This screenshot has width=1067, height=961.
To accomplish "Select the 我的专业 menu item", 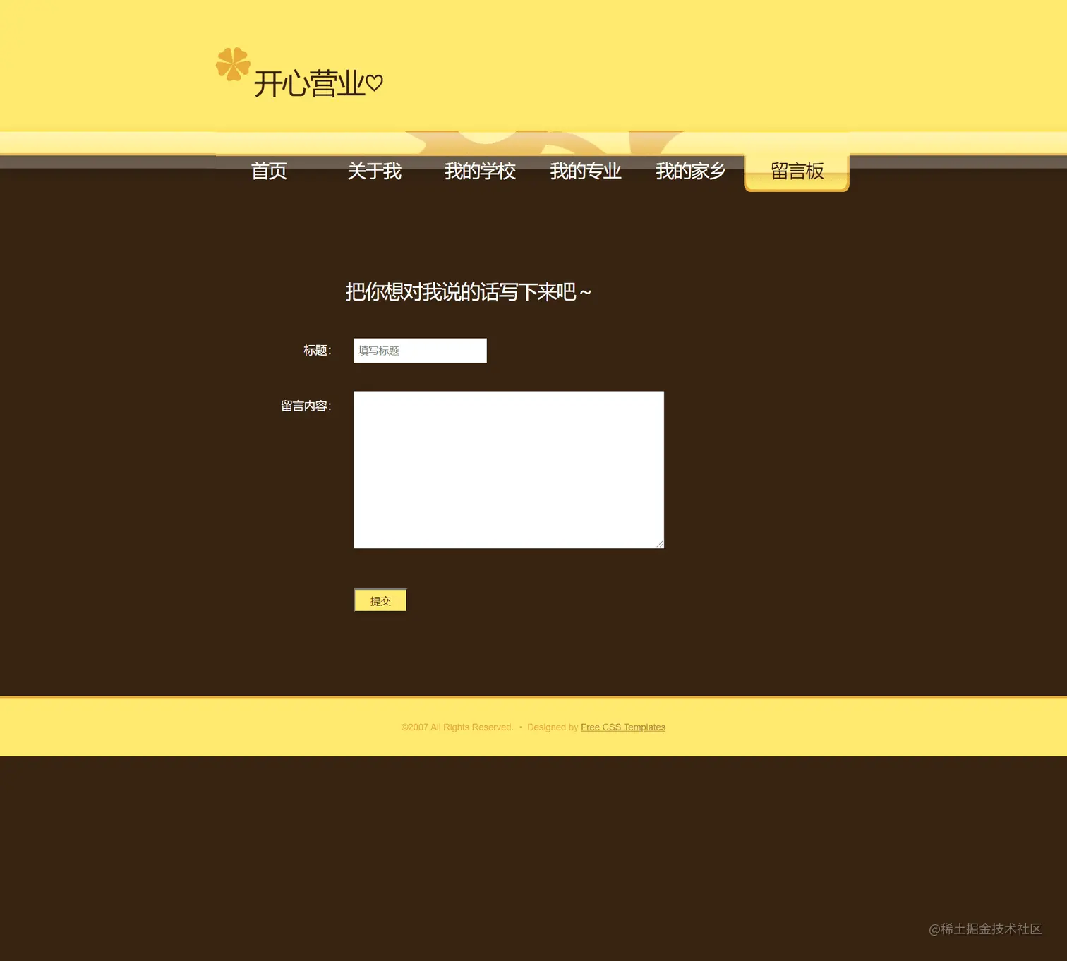I will 586,171.
